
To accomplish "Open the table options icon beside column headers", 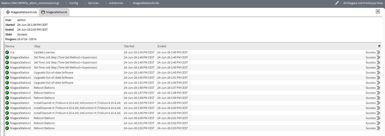I will click(x=379, y=46).
